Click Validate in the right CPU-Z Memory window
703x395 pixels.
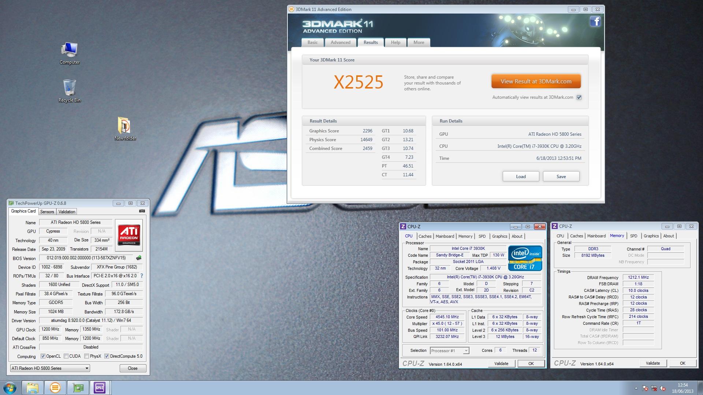[653, 363]
